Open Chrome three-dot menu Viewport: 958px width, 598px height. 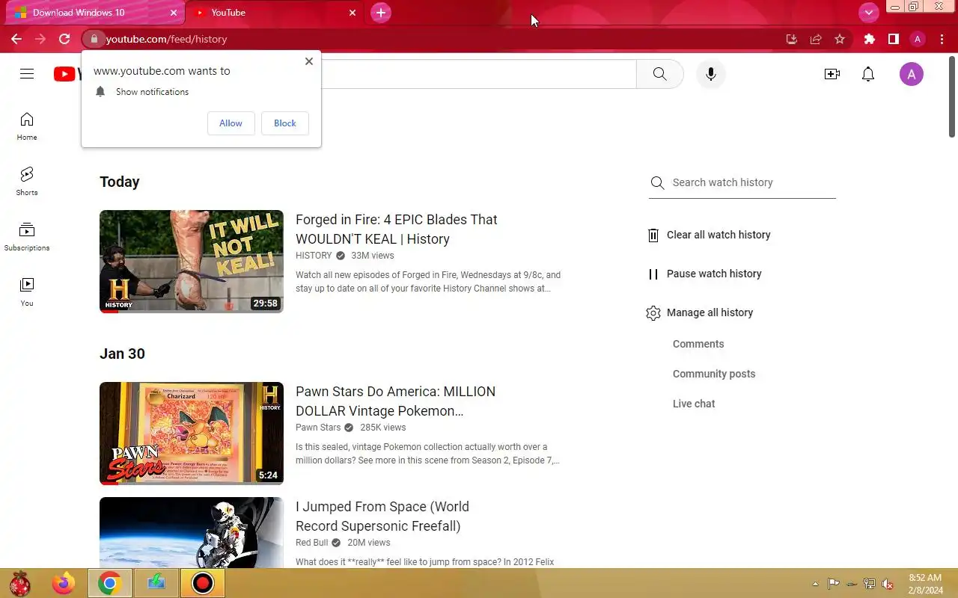click(942, 39)
